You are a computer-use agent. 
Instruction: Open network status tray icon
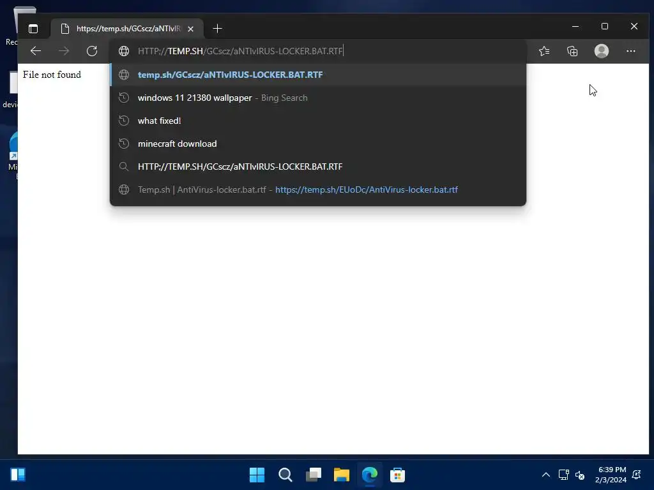(563, 475)
